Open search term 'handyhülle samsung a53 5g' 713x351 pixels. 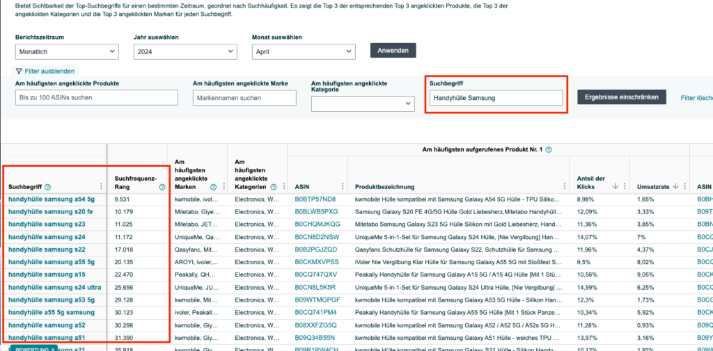52,300
